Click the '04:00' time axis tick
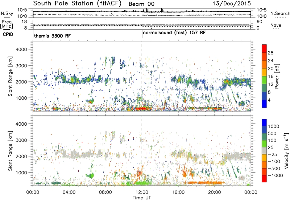The width and height of the screenshot is (290, 200). click(69, 192)
